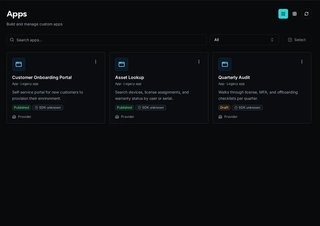Image resolution: width=320 pixels, height=226 pixels.
Task: Click Provider building icon on Asset Lookup card
Action: pyautogui.click(x=117, y=117)
